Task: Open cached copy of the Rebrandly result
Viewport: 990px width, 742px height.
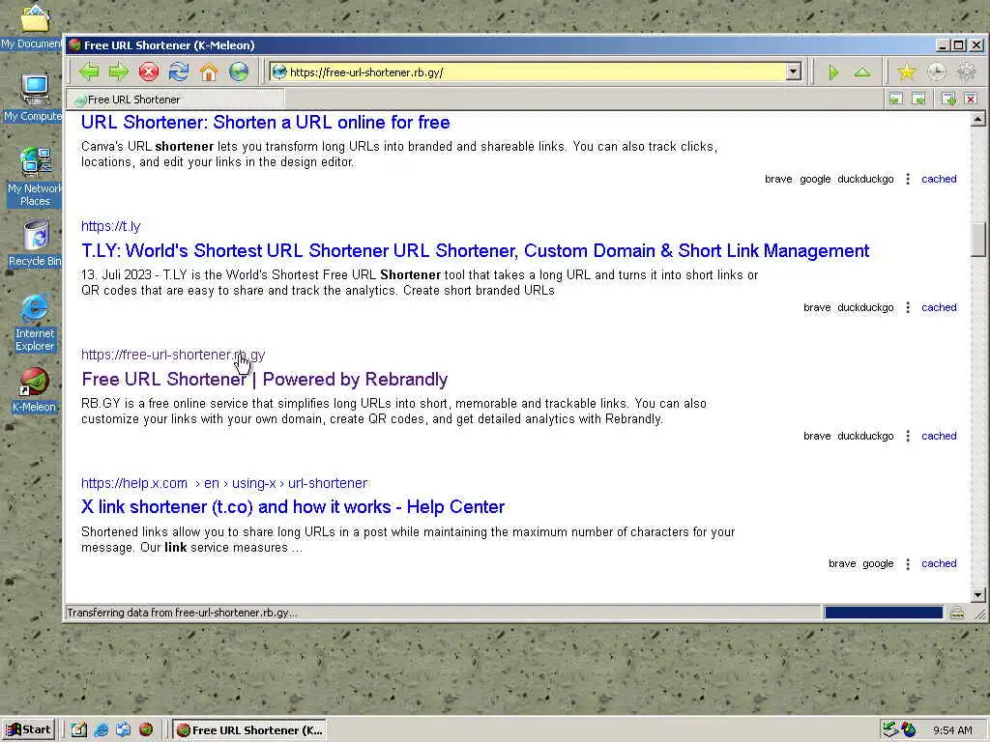Action: point(939,436)
